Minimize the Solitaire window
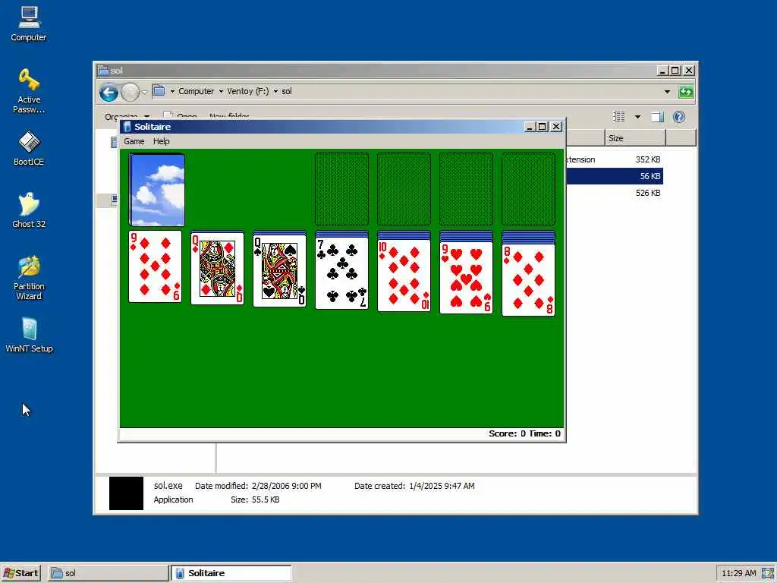 pos(529,127)
